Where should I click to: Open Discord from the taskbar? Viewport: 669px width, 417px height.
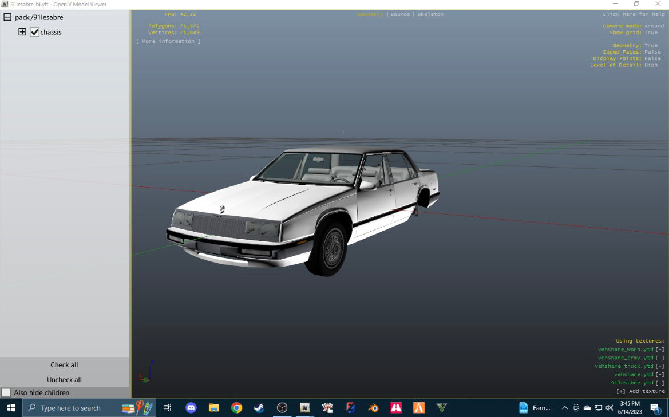pyautogui.click(x=191, y=408)
